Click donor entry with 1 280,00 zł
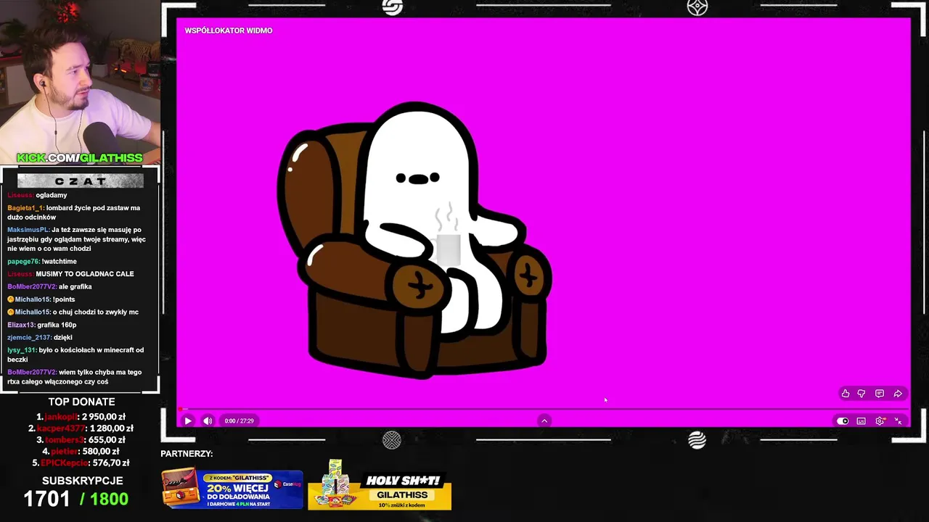The image size is (929, 522). coord(81,428)
